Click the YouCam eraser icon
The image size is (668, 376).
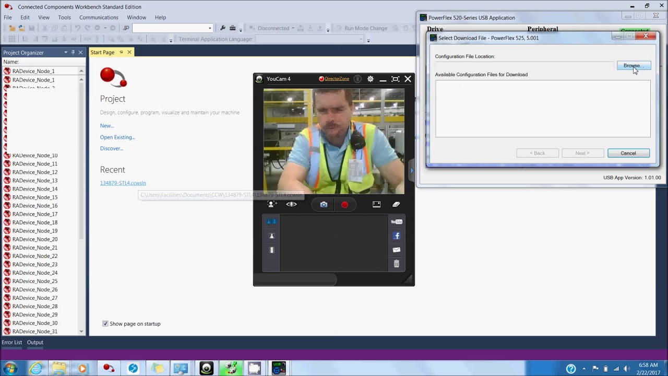point(396,204)
